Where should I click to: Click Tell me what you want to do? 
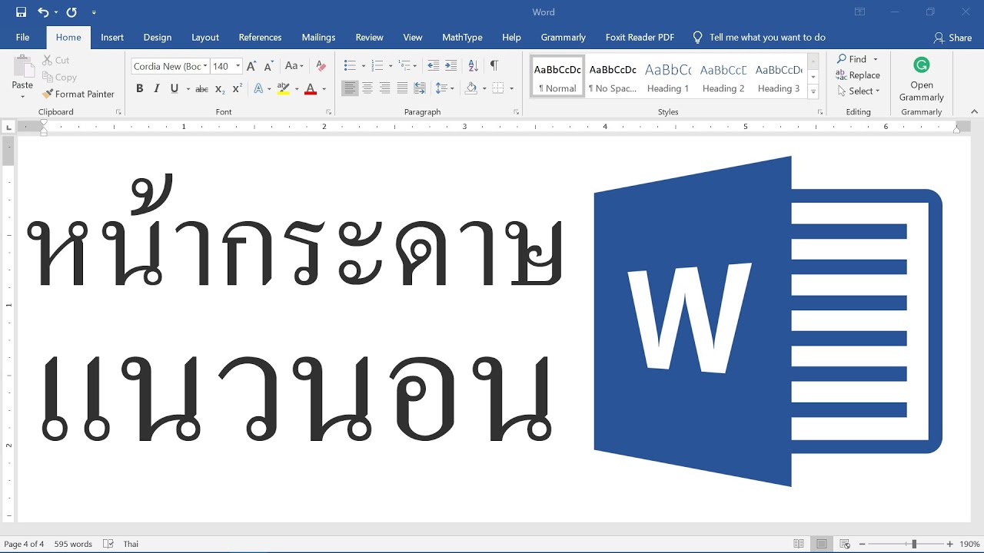point(767,37)
